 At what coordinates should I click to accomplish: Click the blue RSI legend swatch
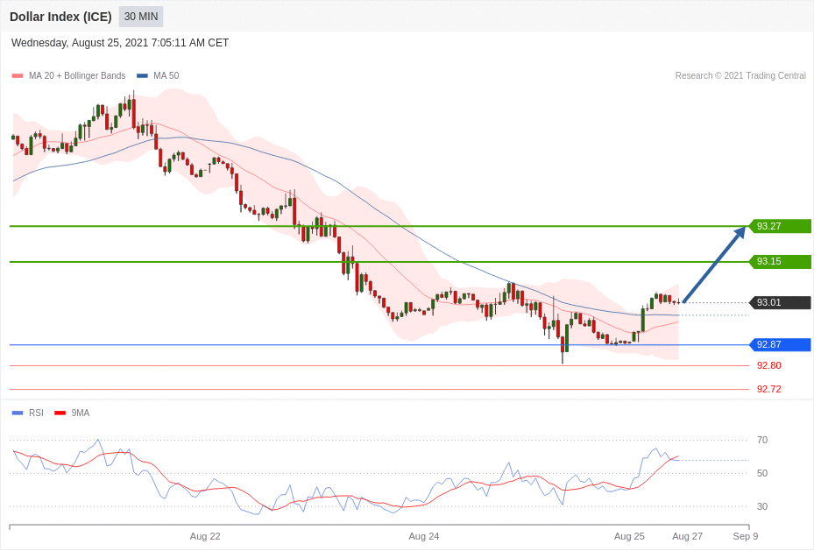(x=18, y=413)
